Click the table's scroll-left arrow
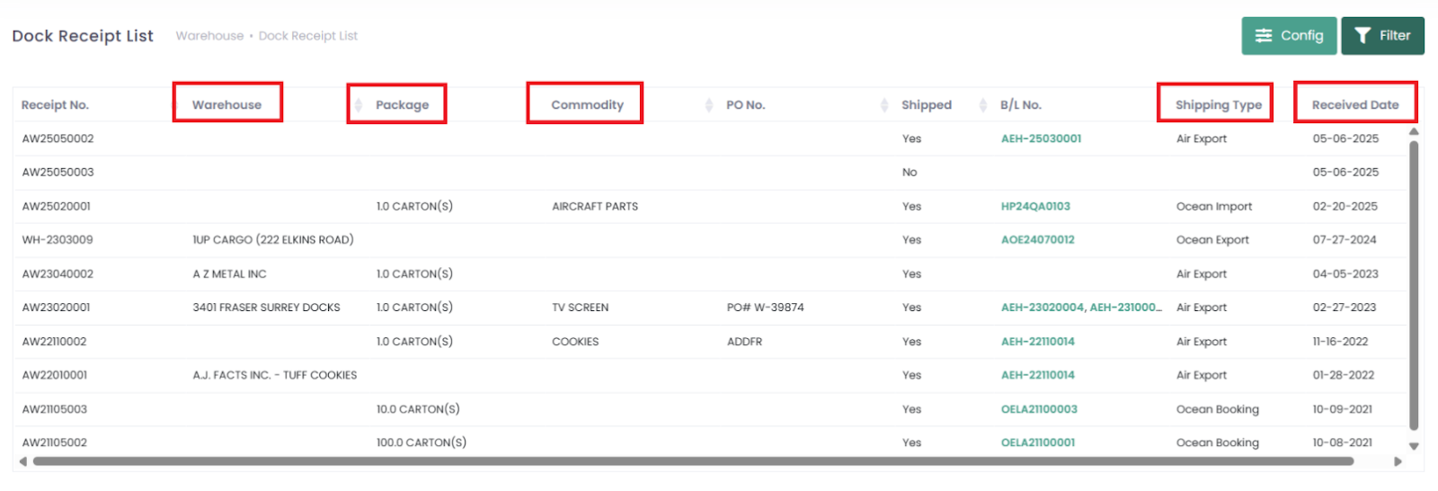 pos(22,461)
